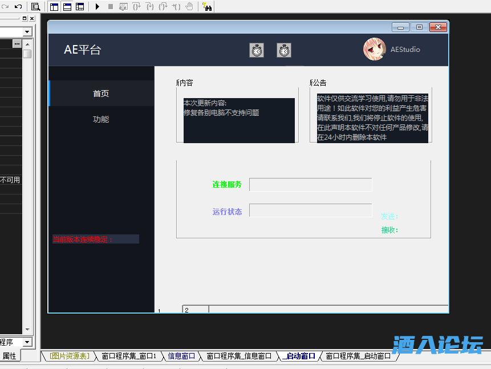Click the Run (play) toolbar icon
Screen dimensions: 491x369
tap(97, 7)
